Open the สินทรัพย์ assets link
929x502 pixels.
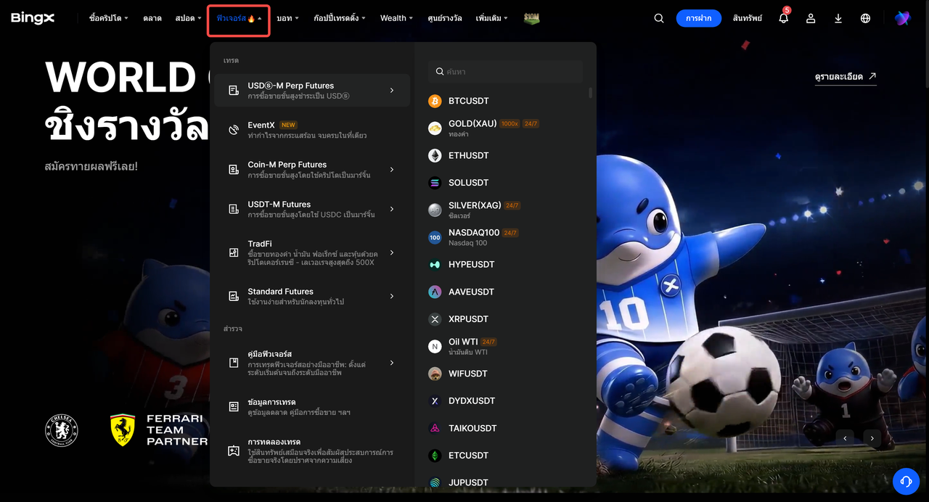(748, 18)
